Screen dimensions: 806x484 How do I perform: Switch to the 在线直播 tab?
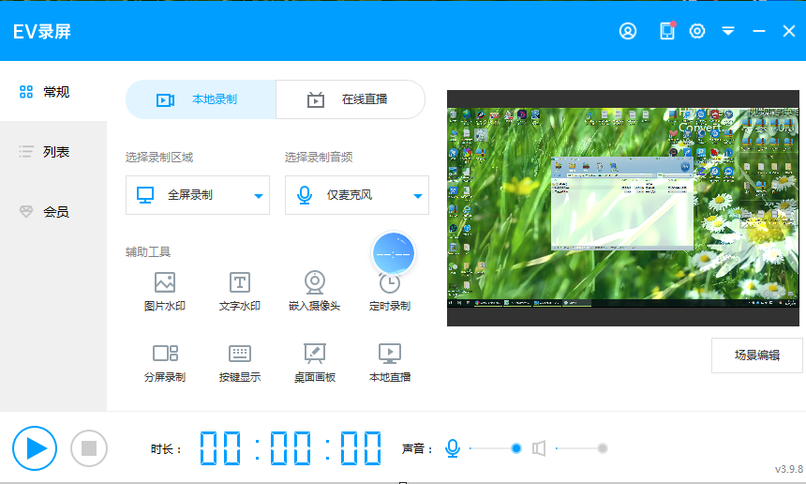tap(351, 99)
